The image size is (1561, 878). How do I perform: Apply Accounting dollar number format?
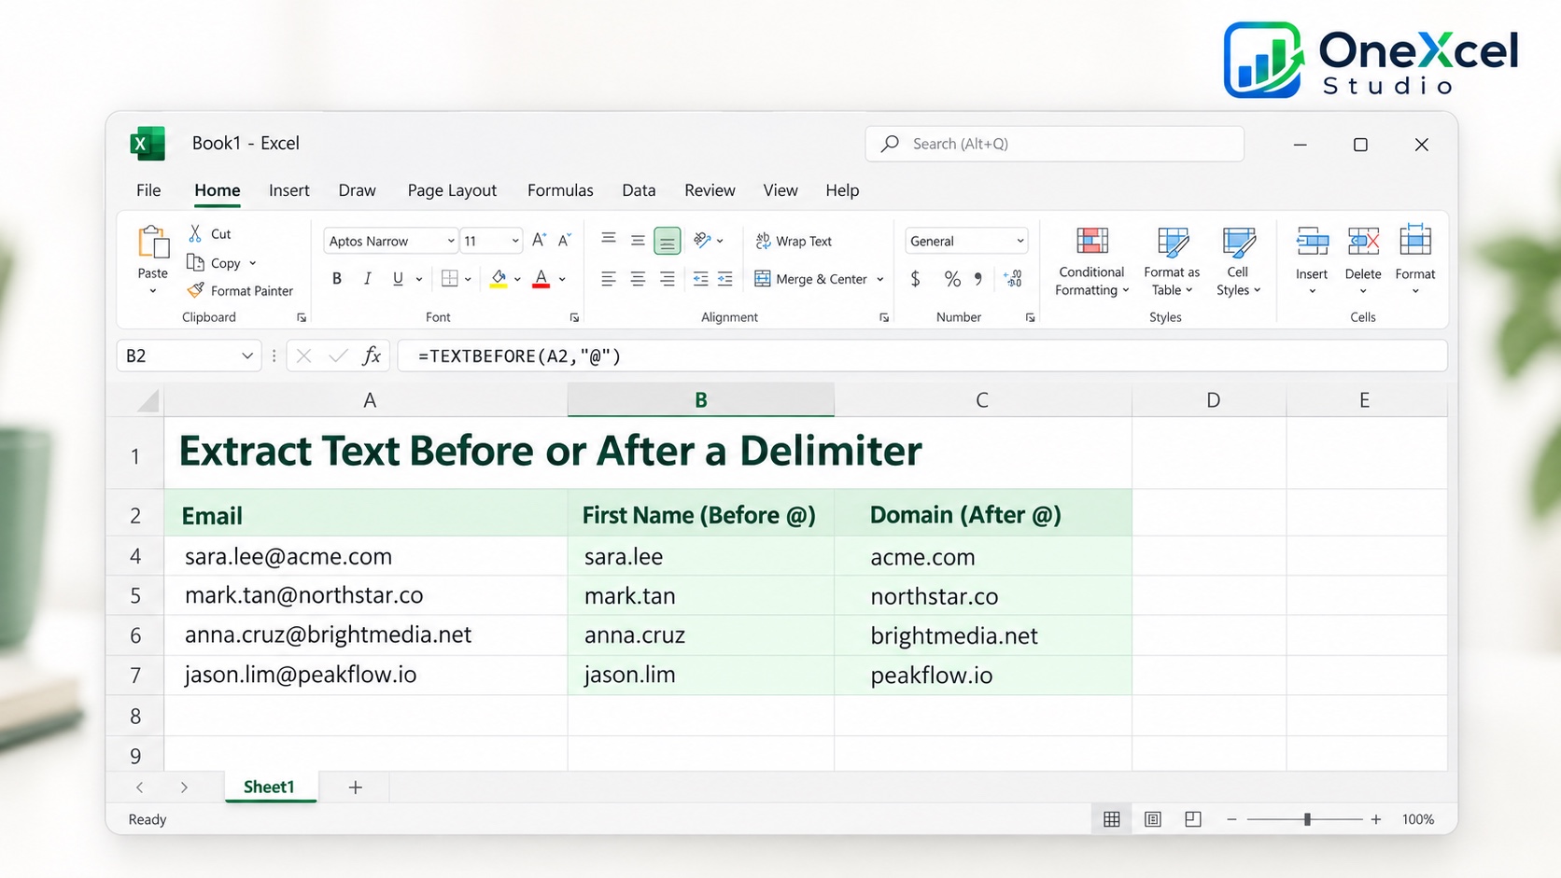pos(916,278)
